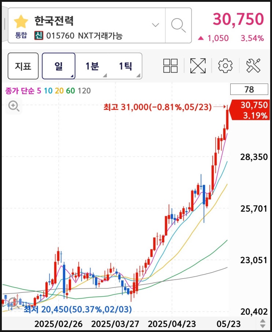272x332 pixels.
Task: Click the up/down chart resize arrows
Action: [262, 324]
